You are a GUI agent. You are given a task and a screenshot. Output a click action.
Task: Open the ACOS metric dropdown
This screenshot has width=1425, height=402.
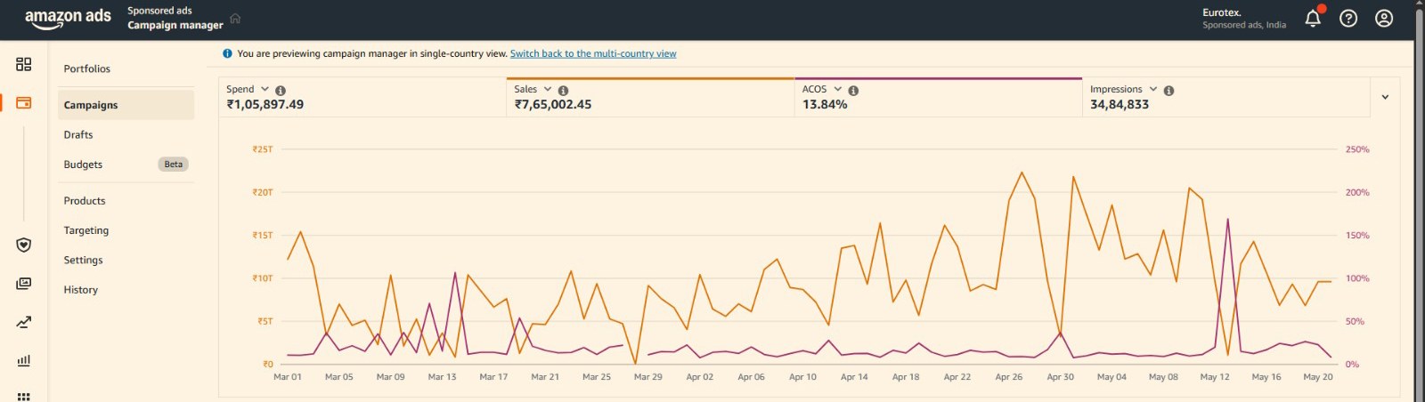[838, 89]
